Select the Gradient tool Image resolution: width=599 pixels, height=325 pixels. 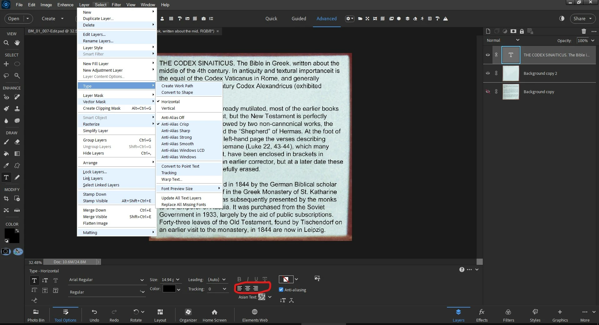(x=17, y=154)
